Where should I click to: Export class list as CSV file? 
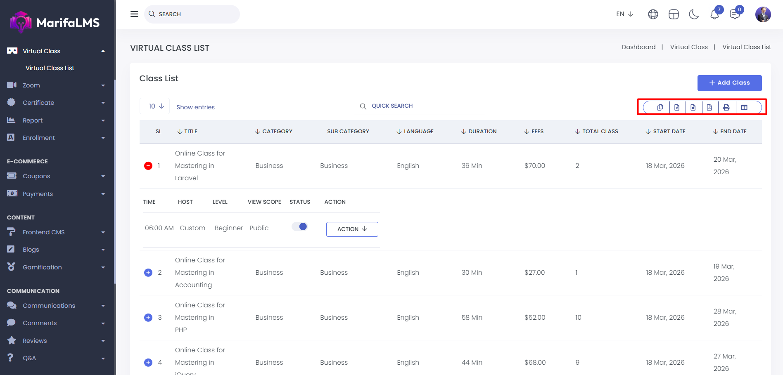pyautogui.click(x=693, y=107)
